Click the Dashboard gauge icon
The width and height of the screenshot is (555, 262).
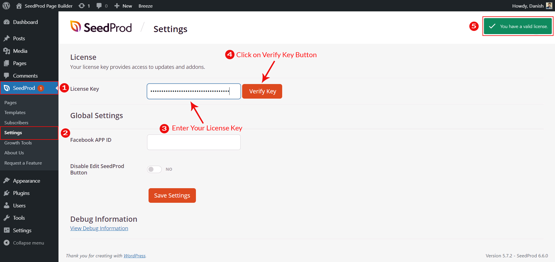pos(6,22)
